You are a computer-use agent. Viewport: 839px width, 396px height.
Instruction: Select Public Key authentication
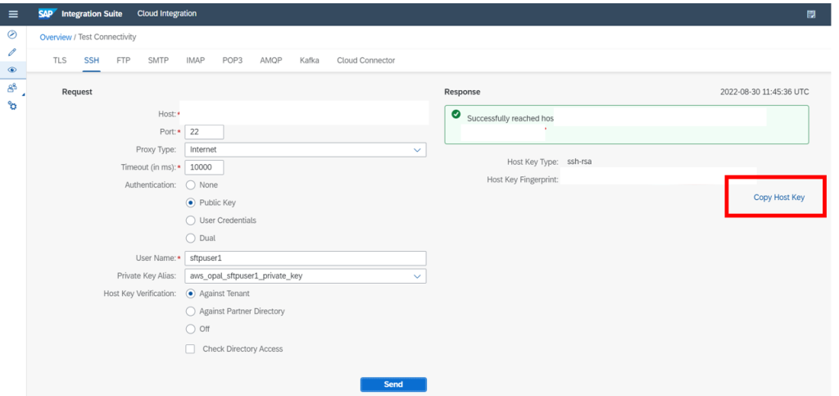190,203
